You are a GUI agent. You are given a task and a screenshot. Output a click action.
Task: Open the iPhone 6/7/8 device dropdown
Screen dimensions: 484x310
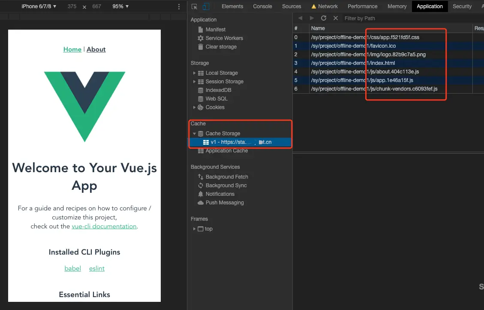pyautogui.click(x=39, y=6)
